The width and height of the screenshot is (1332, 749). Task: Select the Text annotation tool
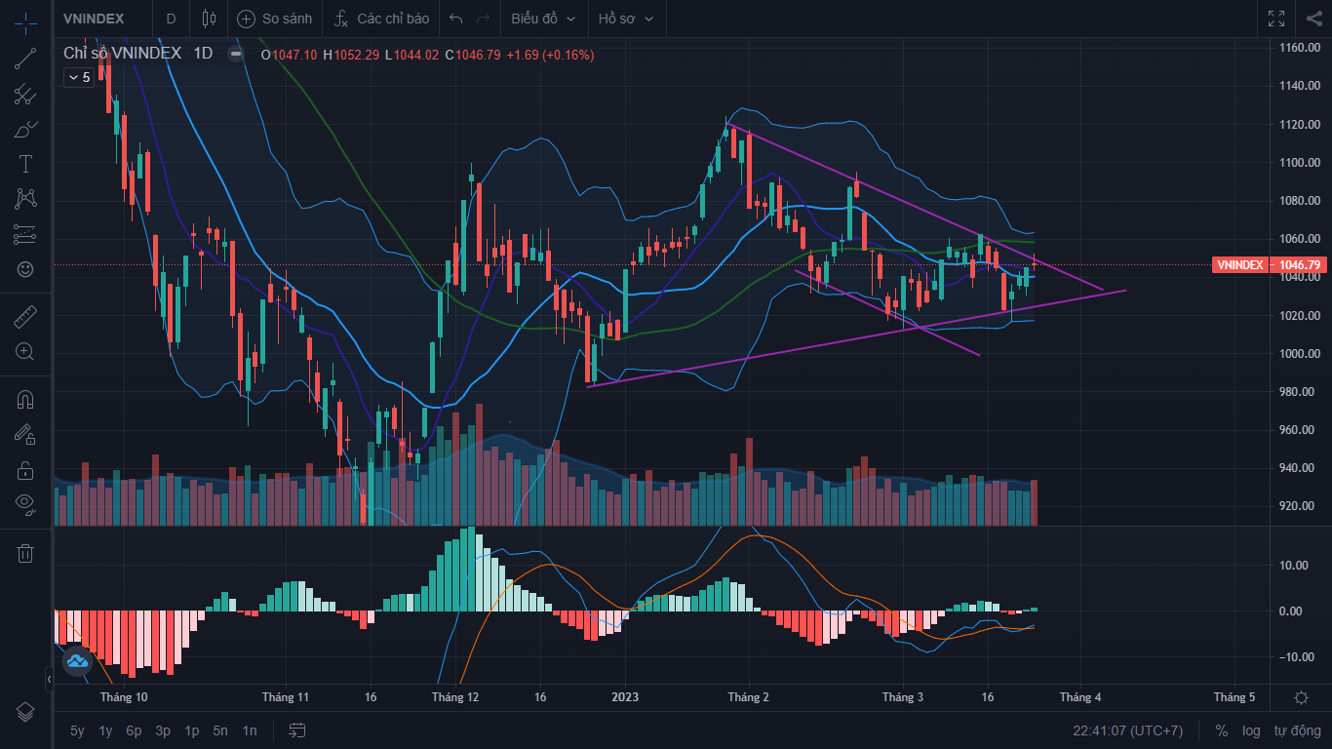[x=25, y=164]
